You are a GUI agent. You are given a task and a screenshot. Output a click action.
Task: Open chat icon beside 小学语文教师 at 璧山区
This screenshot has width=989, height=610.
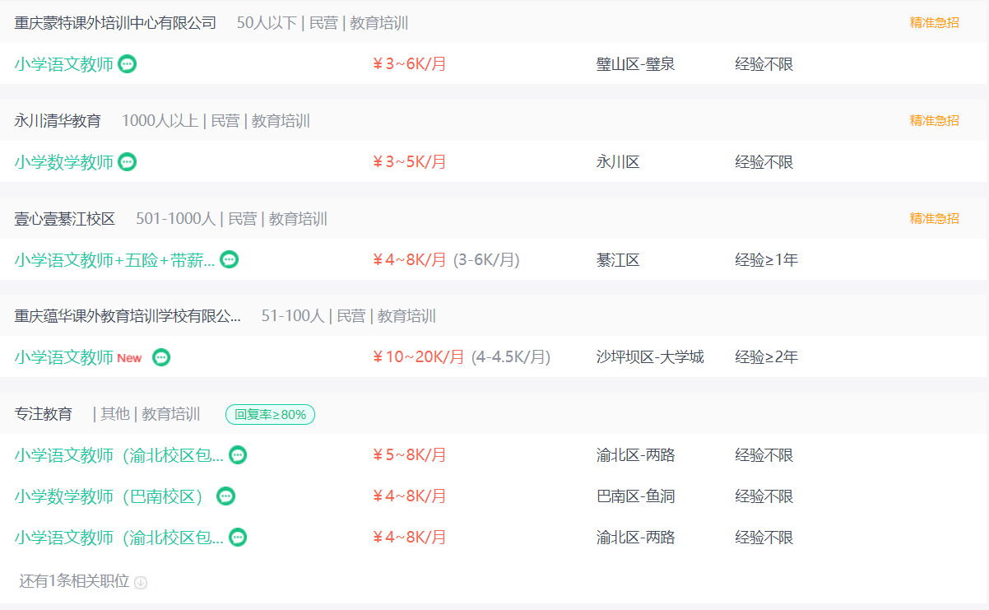pos(128,64)
